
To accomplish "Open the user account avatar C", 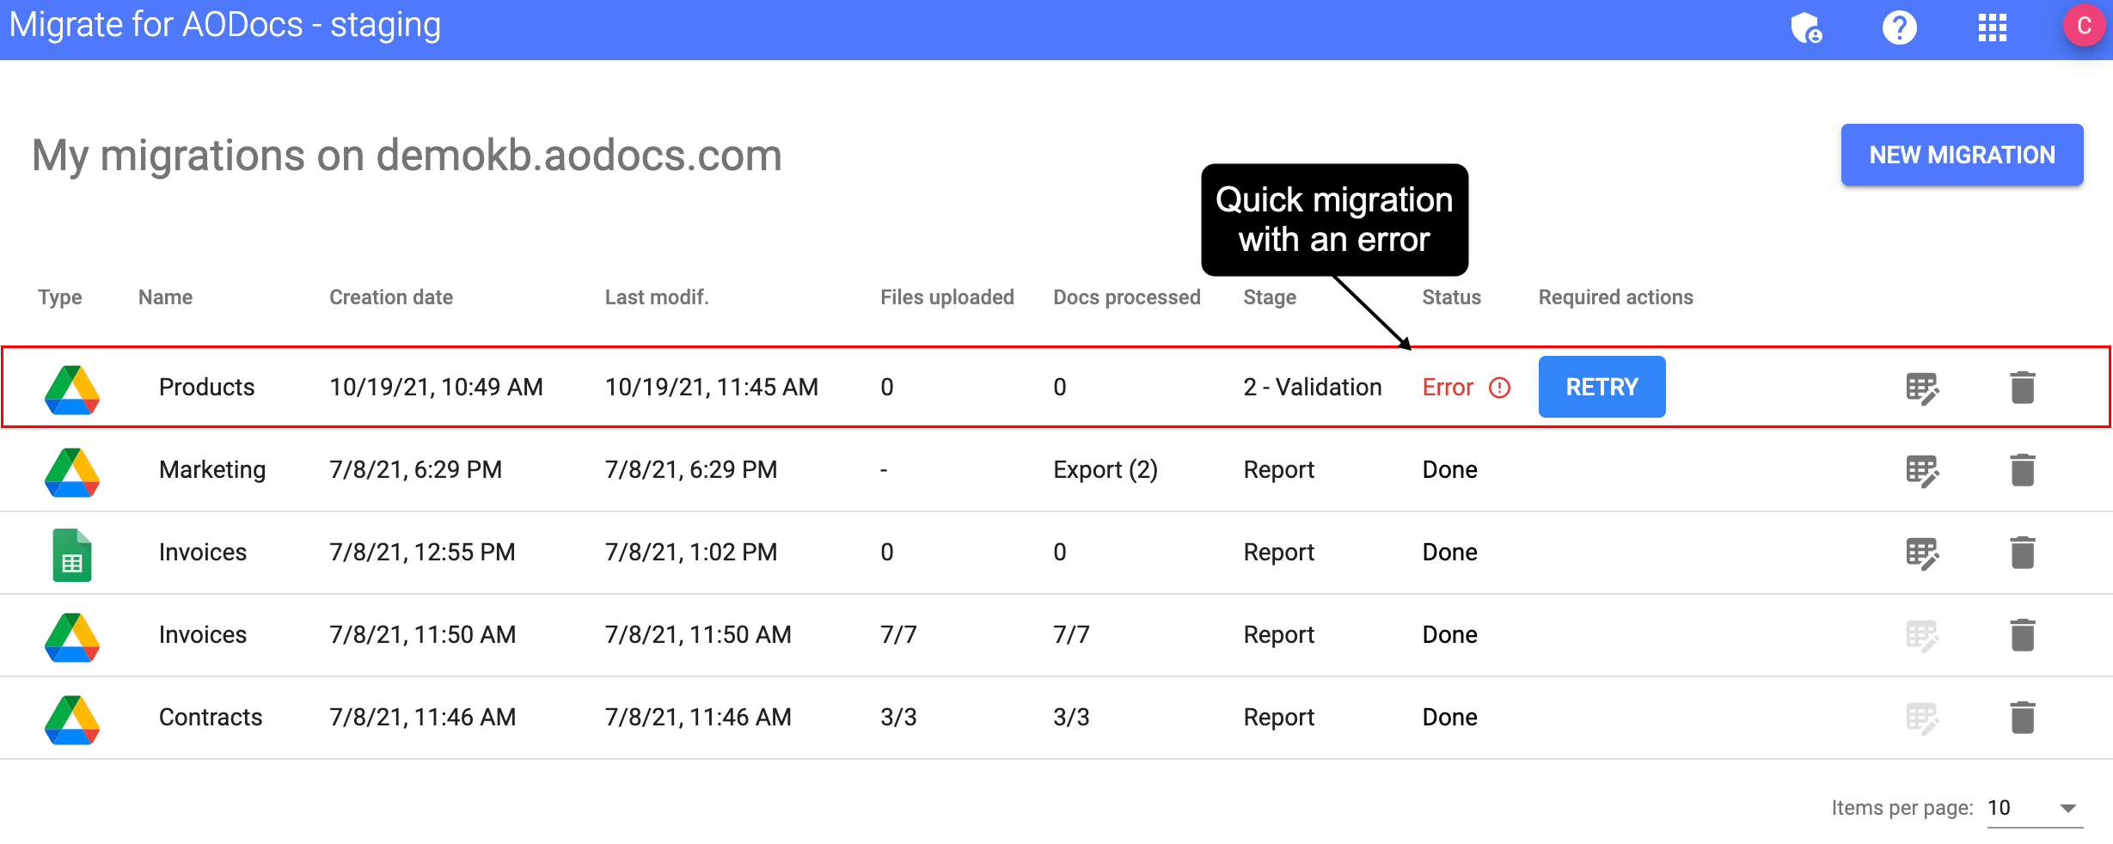I will [x=2084, y=26].
